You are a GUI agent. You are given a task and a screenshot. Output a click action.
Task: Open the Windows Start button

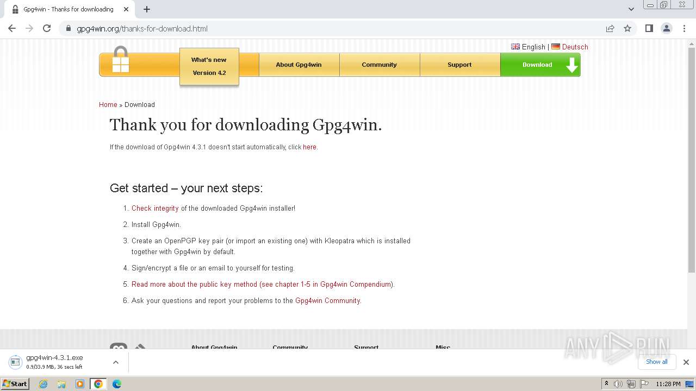[15, 384]
